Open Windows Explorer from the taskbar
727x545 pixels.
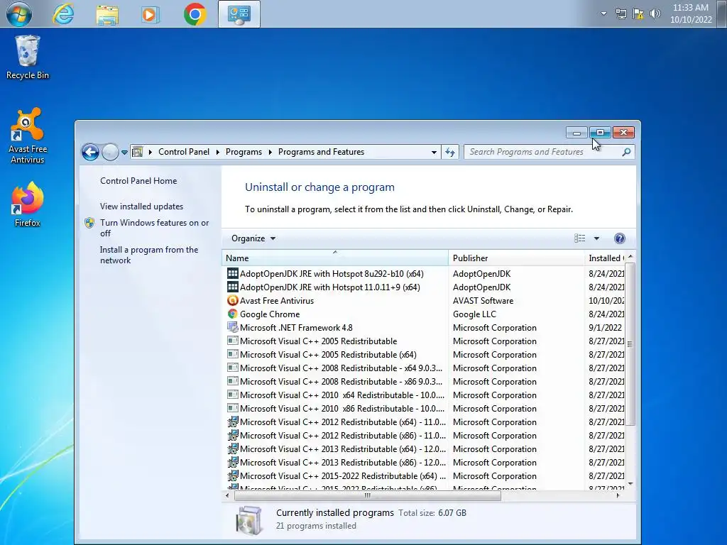coord(107,14)
